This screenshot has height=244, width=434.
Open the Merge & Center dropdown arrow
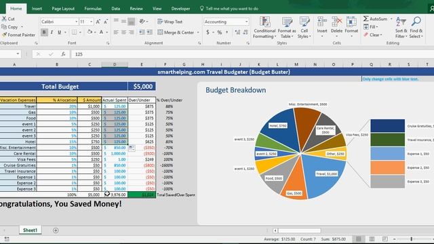pos(198,33)
